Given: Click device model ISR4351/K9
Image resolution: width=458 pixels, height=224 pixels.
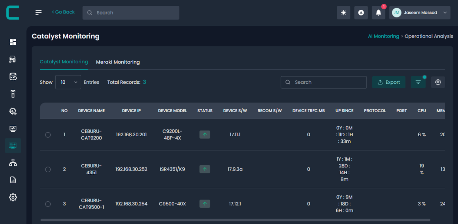Looking at the screenshot, I should coord(172,169).
